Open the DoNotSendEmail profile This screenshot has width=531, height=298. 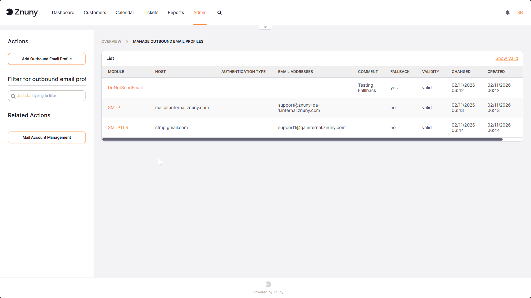pyautogui.click(x=125, y=88)
